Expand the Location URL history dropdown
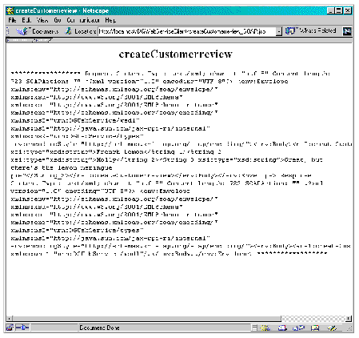 click(278, 31)
